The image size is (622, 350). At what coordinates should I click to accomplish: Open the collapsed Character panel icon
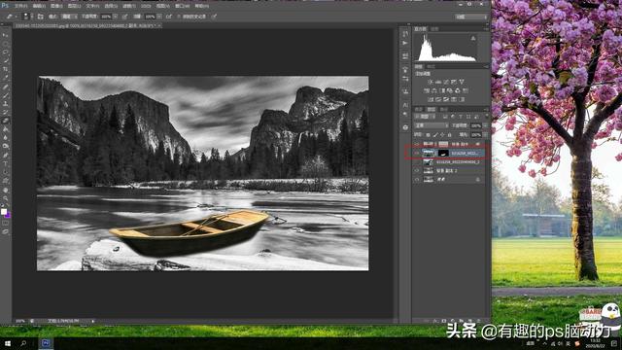(x=405, y=105)
